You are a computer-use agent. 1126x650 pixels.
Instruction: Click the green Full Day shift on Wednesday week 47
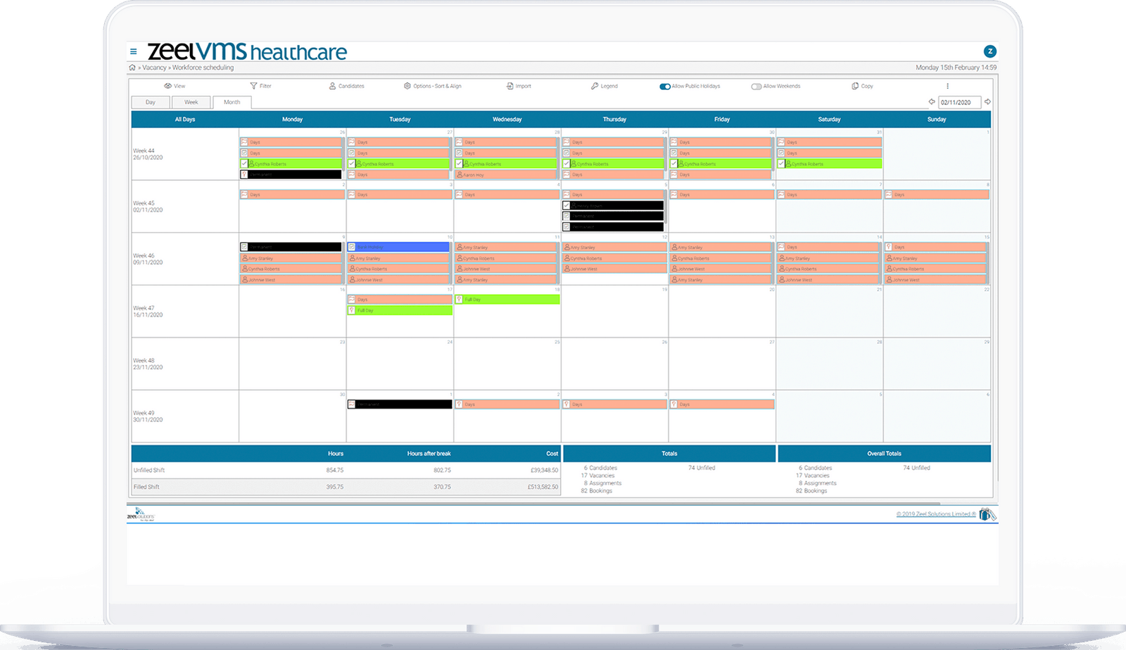pos(505,299)
